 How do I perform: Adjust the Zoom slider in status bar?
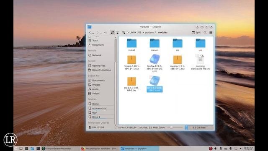pyautogui.click(x=175, y=128)
